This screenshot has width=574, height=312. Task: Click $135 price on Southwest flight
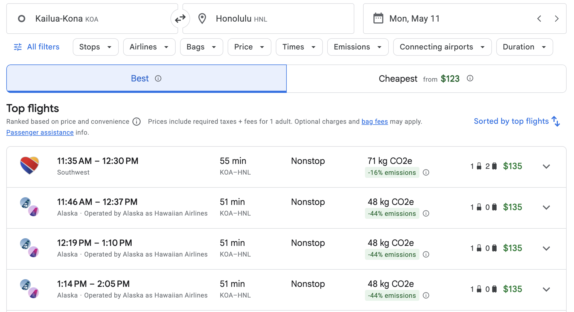point(512,166)
